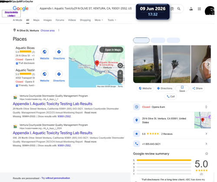This screenshot has width=217, height=182.
Task: Open Website icon for Aquatic Bioassay listing
Action: point(45,52)
